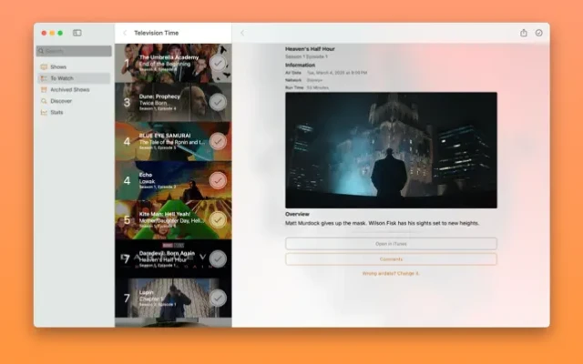Click the Stats chart icon in sidebar
The height and width of the screenshot is (364, 583).
(x=44, y=113)
